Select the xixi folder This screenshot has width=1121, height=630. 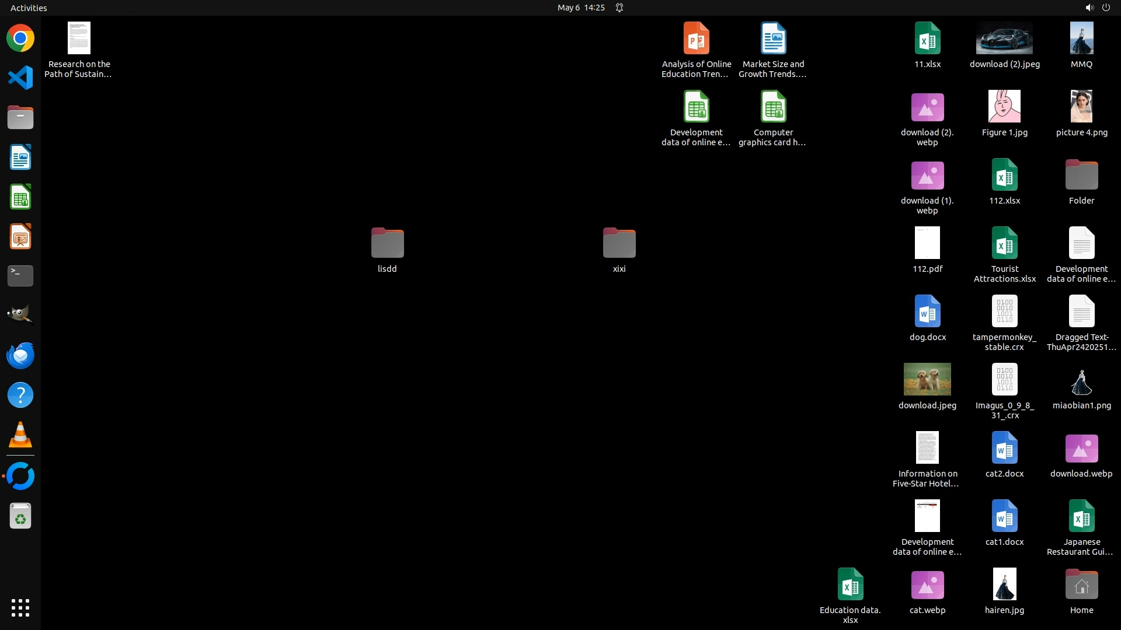coord(619,243)
